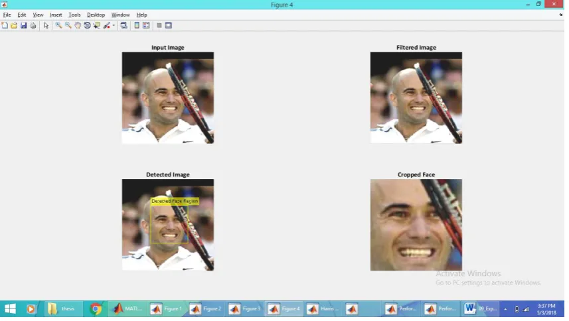Image resolution: width=569 pixels, height=321 pixels.
Task: Open the media player taskbar icon
Action: click(31, 308)
